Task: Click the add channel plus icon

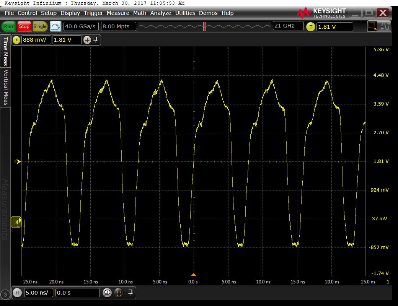Action: (x=87, y=40)
